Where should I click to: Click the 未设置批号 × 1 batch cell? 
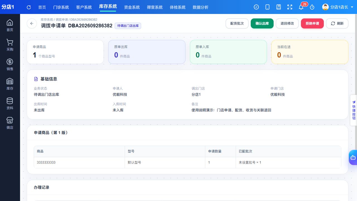coord(288,162)
